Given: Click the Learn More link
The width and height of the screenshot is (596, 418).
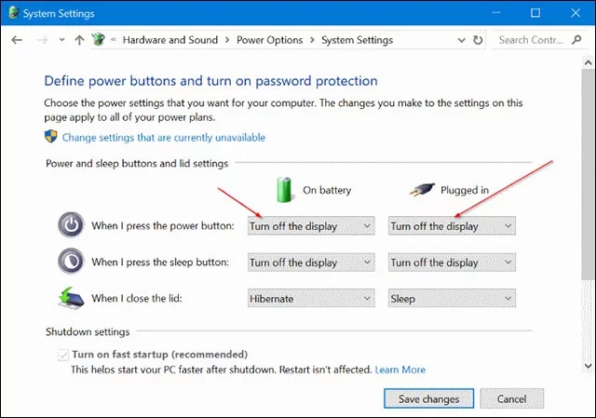Looking at the screenshot, I should 400,370.
